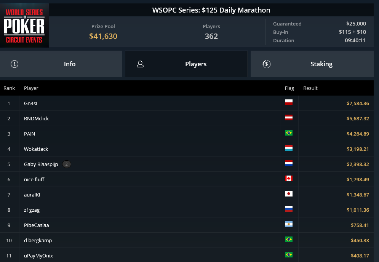Click Canada flag in nice fluff row
Viewport: 379px width, 262px height.
(289, 178)
